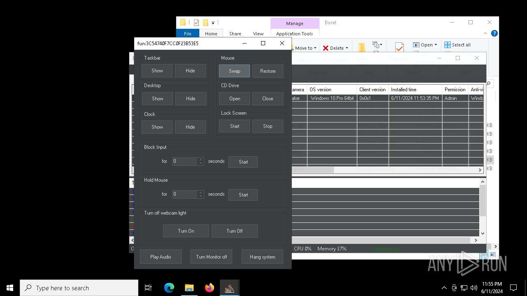Viewport: 527px width, 296px height.
Task: Select the Windows 10 Pro 64bit cell
Action: coord(332,98)
